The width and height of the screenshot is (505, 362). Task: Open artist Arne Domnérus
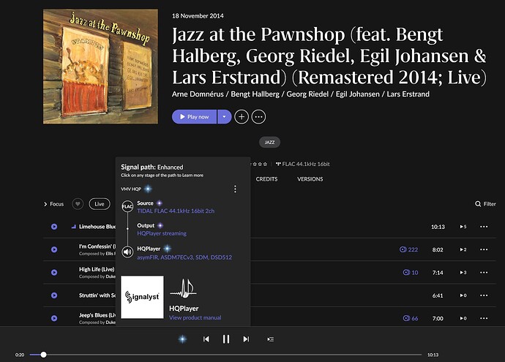point(198,94)
